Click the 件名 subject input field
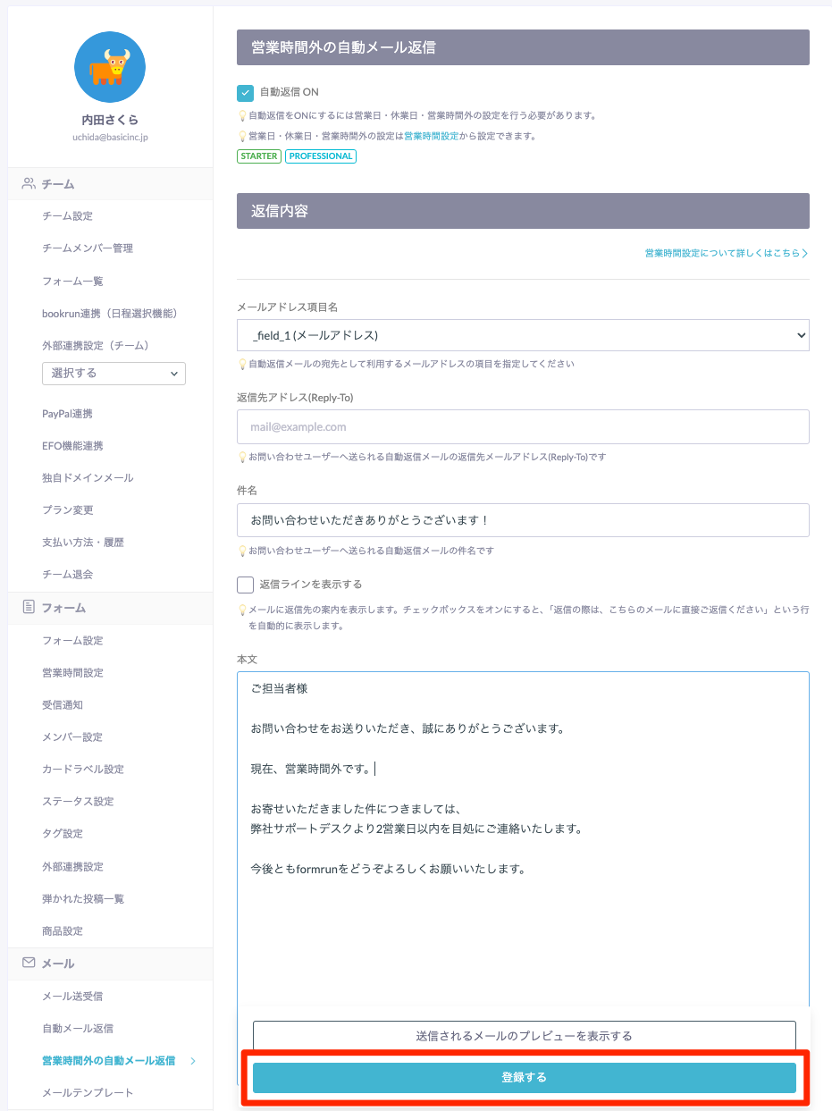The height and width of the screenshot is (1111, 832). click(523, 520)
